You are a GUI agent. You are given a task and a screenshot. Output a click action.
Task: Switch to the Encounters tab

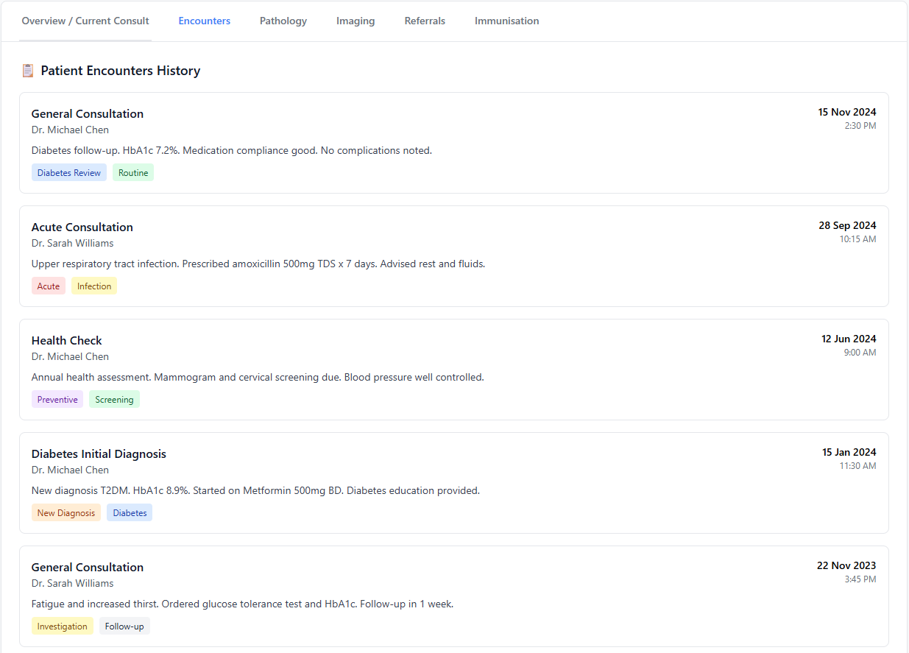point(204,21)
